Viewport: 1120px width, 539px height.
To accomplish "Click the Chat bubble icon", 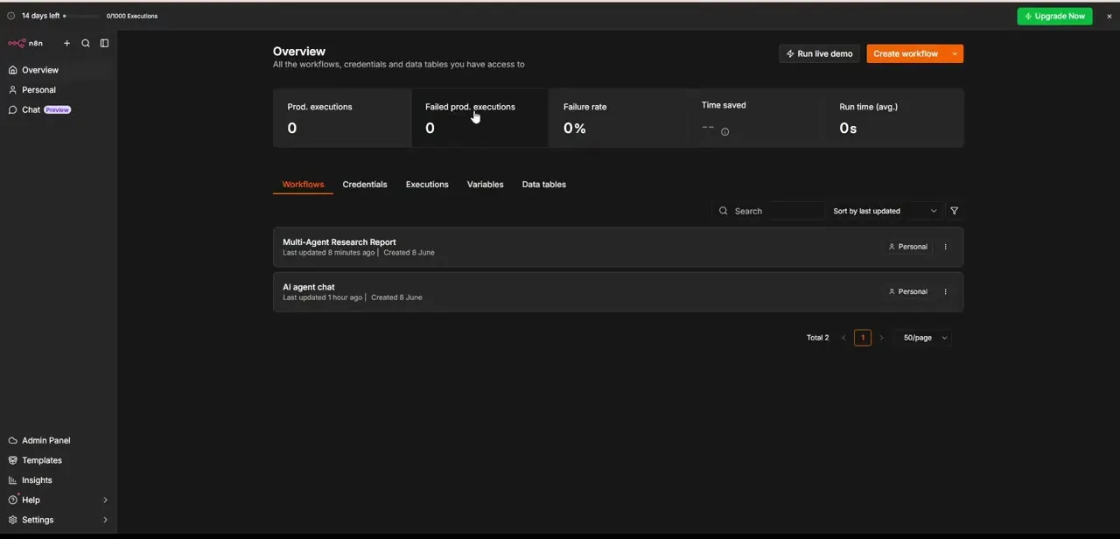I will [x=12, y=110].
